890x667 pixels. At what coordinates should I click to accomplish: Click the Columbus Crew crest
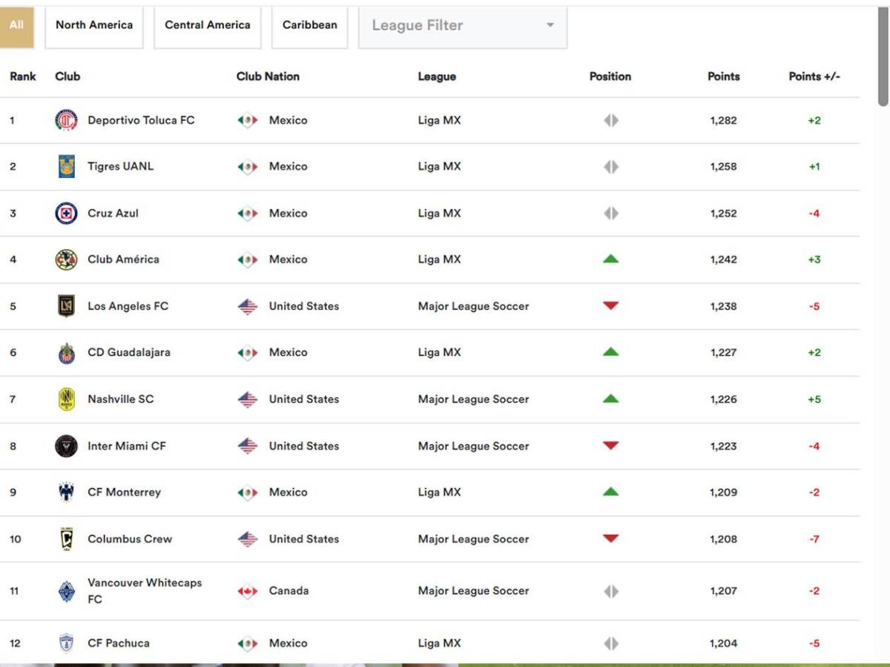click(66, 539)
